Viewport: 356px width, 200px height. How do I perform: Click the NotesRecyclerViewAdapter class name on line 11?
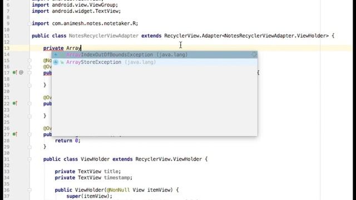[103, 36]
